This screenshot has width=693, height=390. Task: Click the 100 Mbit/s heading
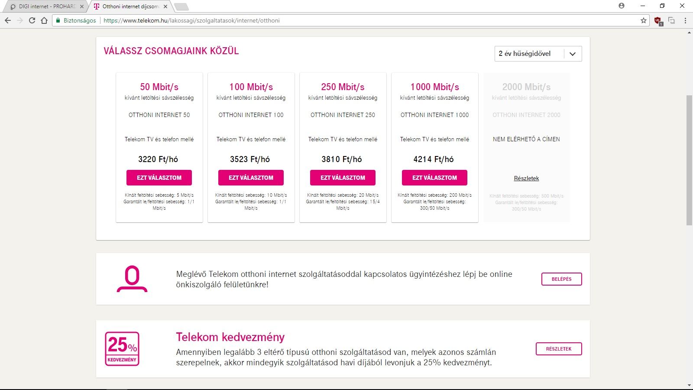251,87
